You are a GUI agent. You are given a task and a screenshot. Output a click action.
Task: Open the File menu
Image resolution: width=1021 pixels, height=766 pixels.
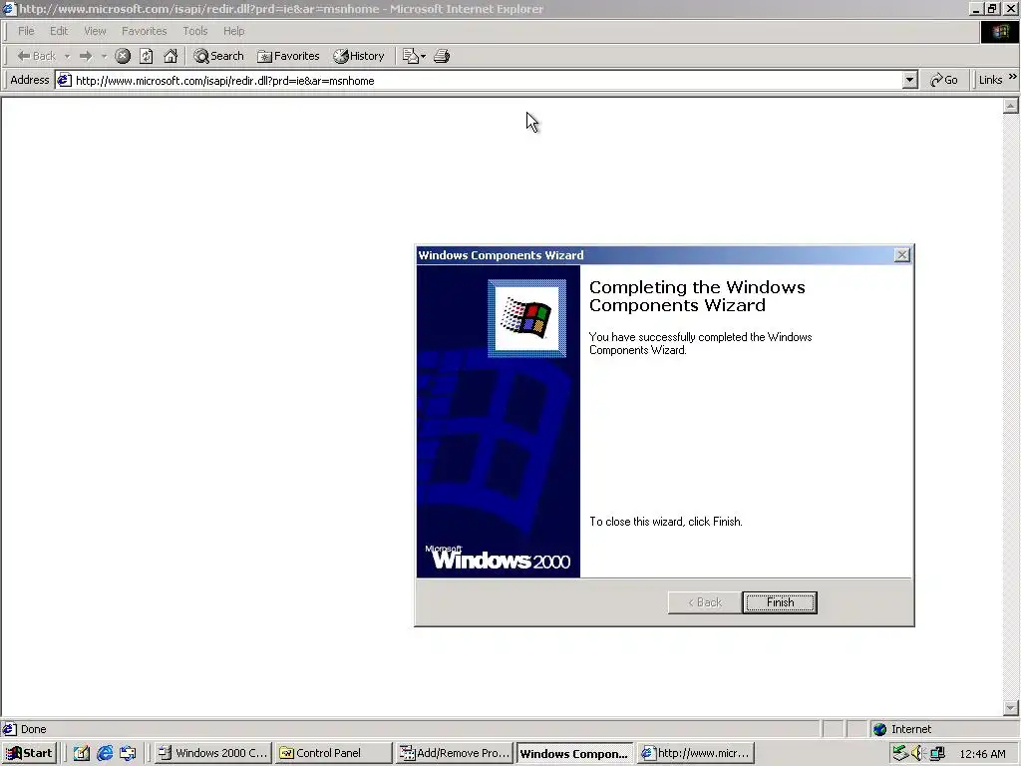[x=26, y=31]
